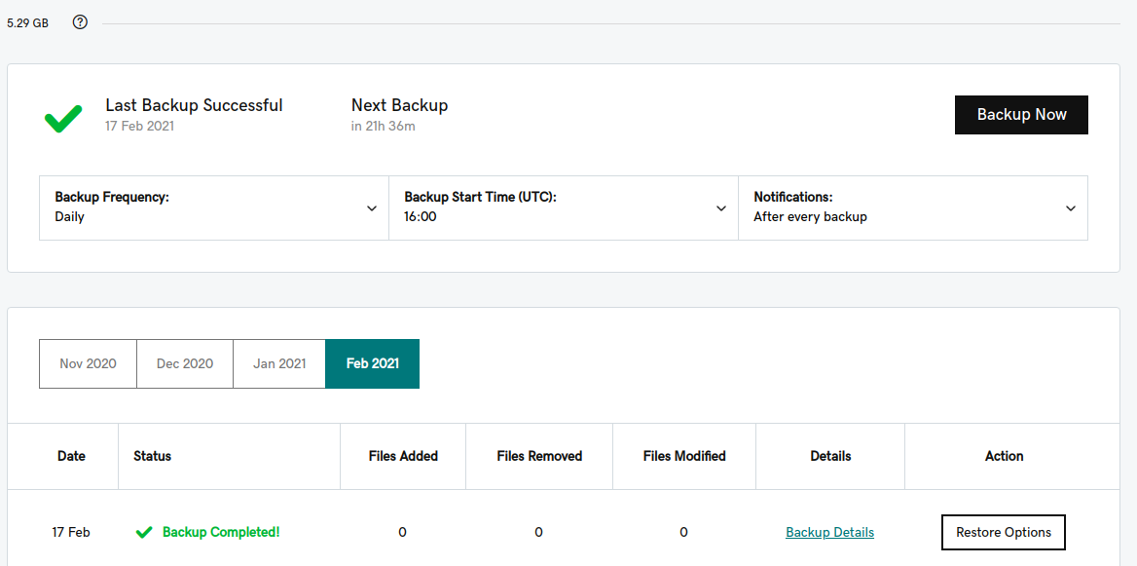Switch to the Nov 2020 tab
The width and height of the screenshot is (1137, 566).
click(x=88, y=363)
